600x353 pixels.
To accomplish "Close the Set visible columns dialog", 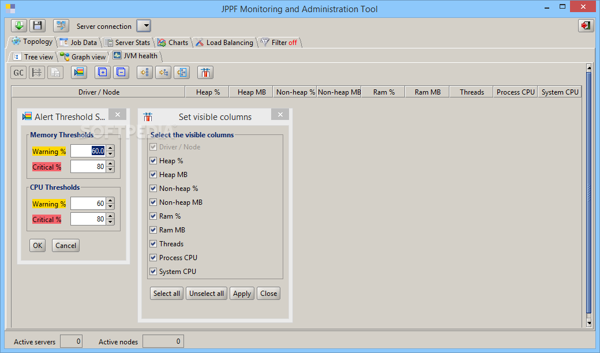I will pos(280,114).
